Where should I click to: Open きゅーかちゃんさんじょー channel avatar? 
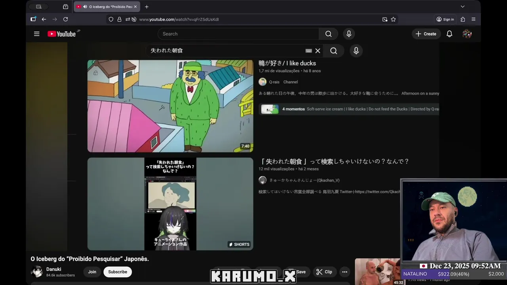[263, 180]
